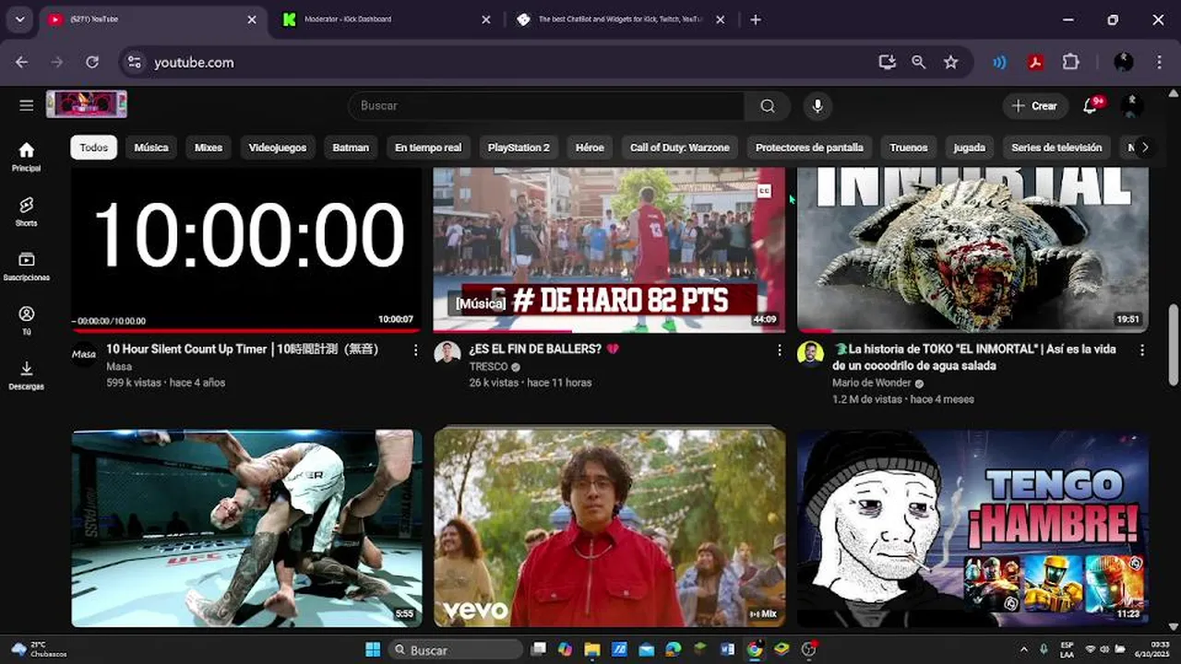Open Shorts from the sidebar

coord(26,211)
